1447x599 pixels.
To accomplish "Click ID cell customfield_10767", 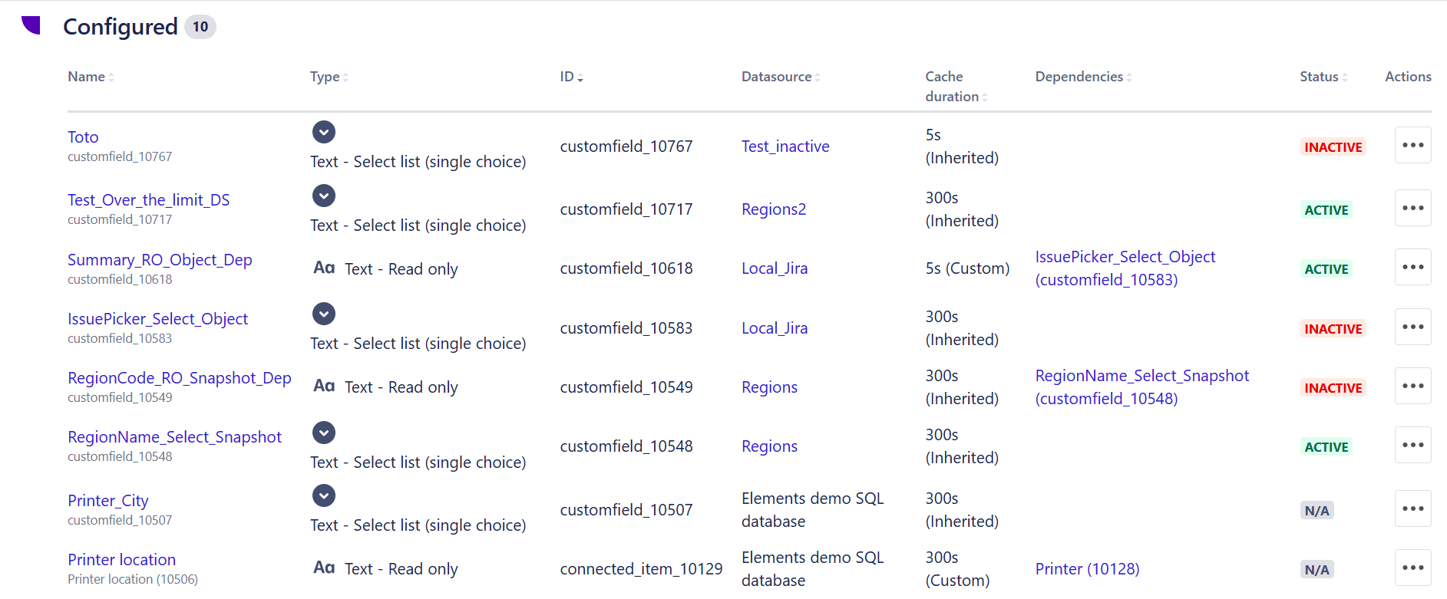I will click(626, 146).
